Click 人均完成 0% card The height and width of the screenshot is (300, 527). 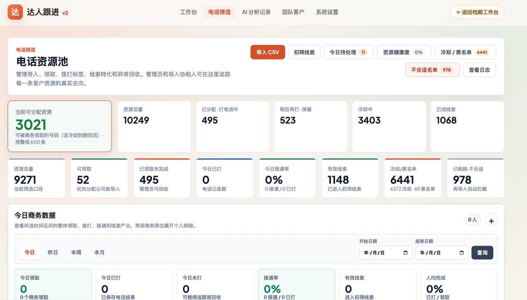point(459,285)
